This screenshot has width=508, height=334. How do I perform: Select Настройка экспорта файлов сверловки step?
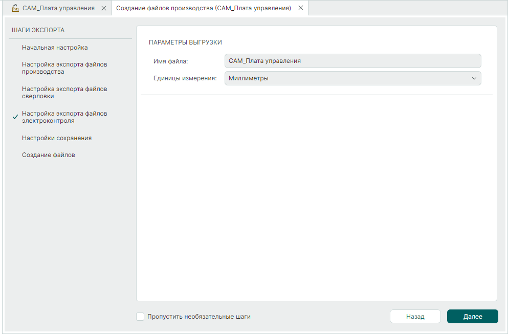pyautogui.click(x=64, y=93)
